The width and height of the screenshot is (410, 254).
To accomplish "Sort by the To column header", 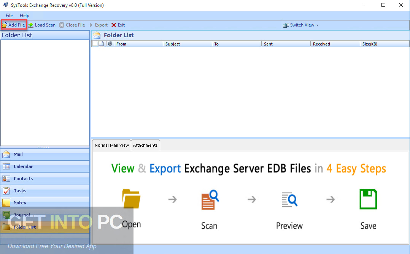I will click(x=237, y=44).
